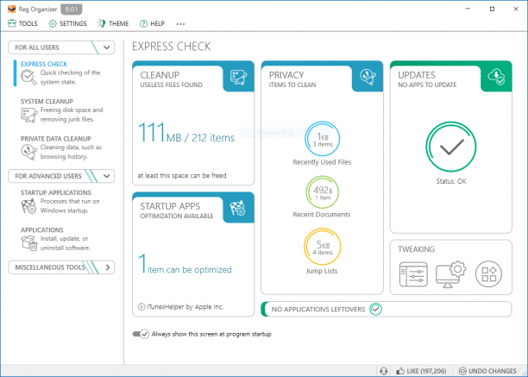
Task: Click the Recently Used Files circle
Action: coord(323,139)
